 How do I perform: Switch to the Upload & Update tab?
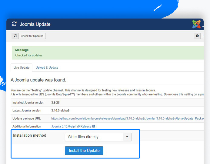pos(47,67)
